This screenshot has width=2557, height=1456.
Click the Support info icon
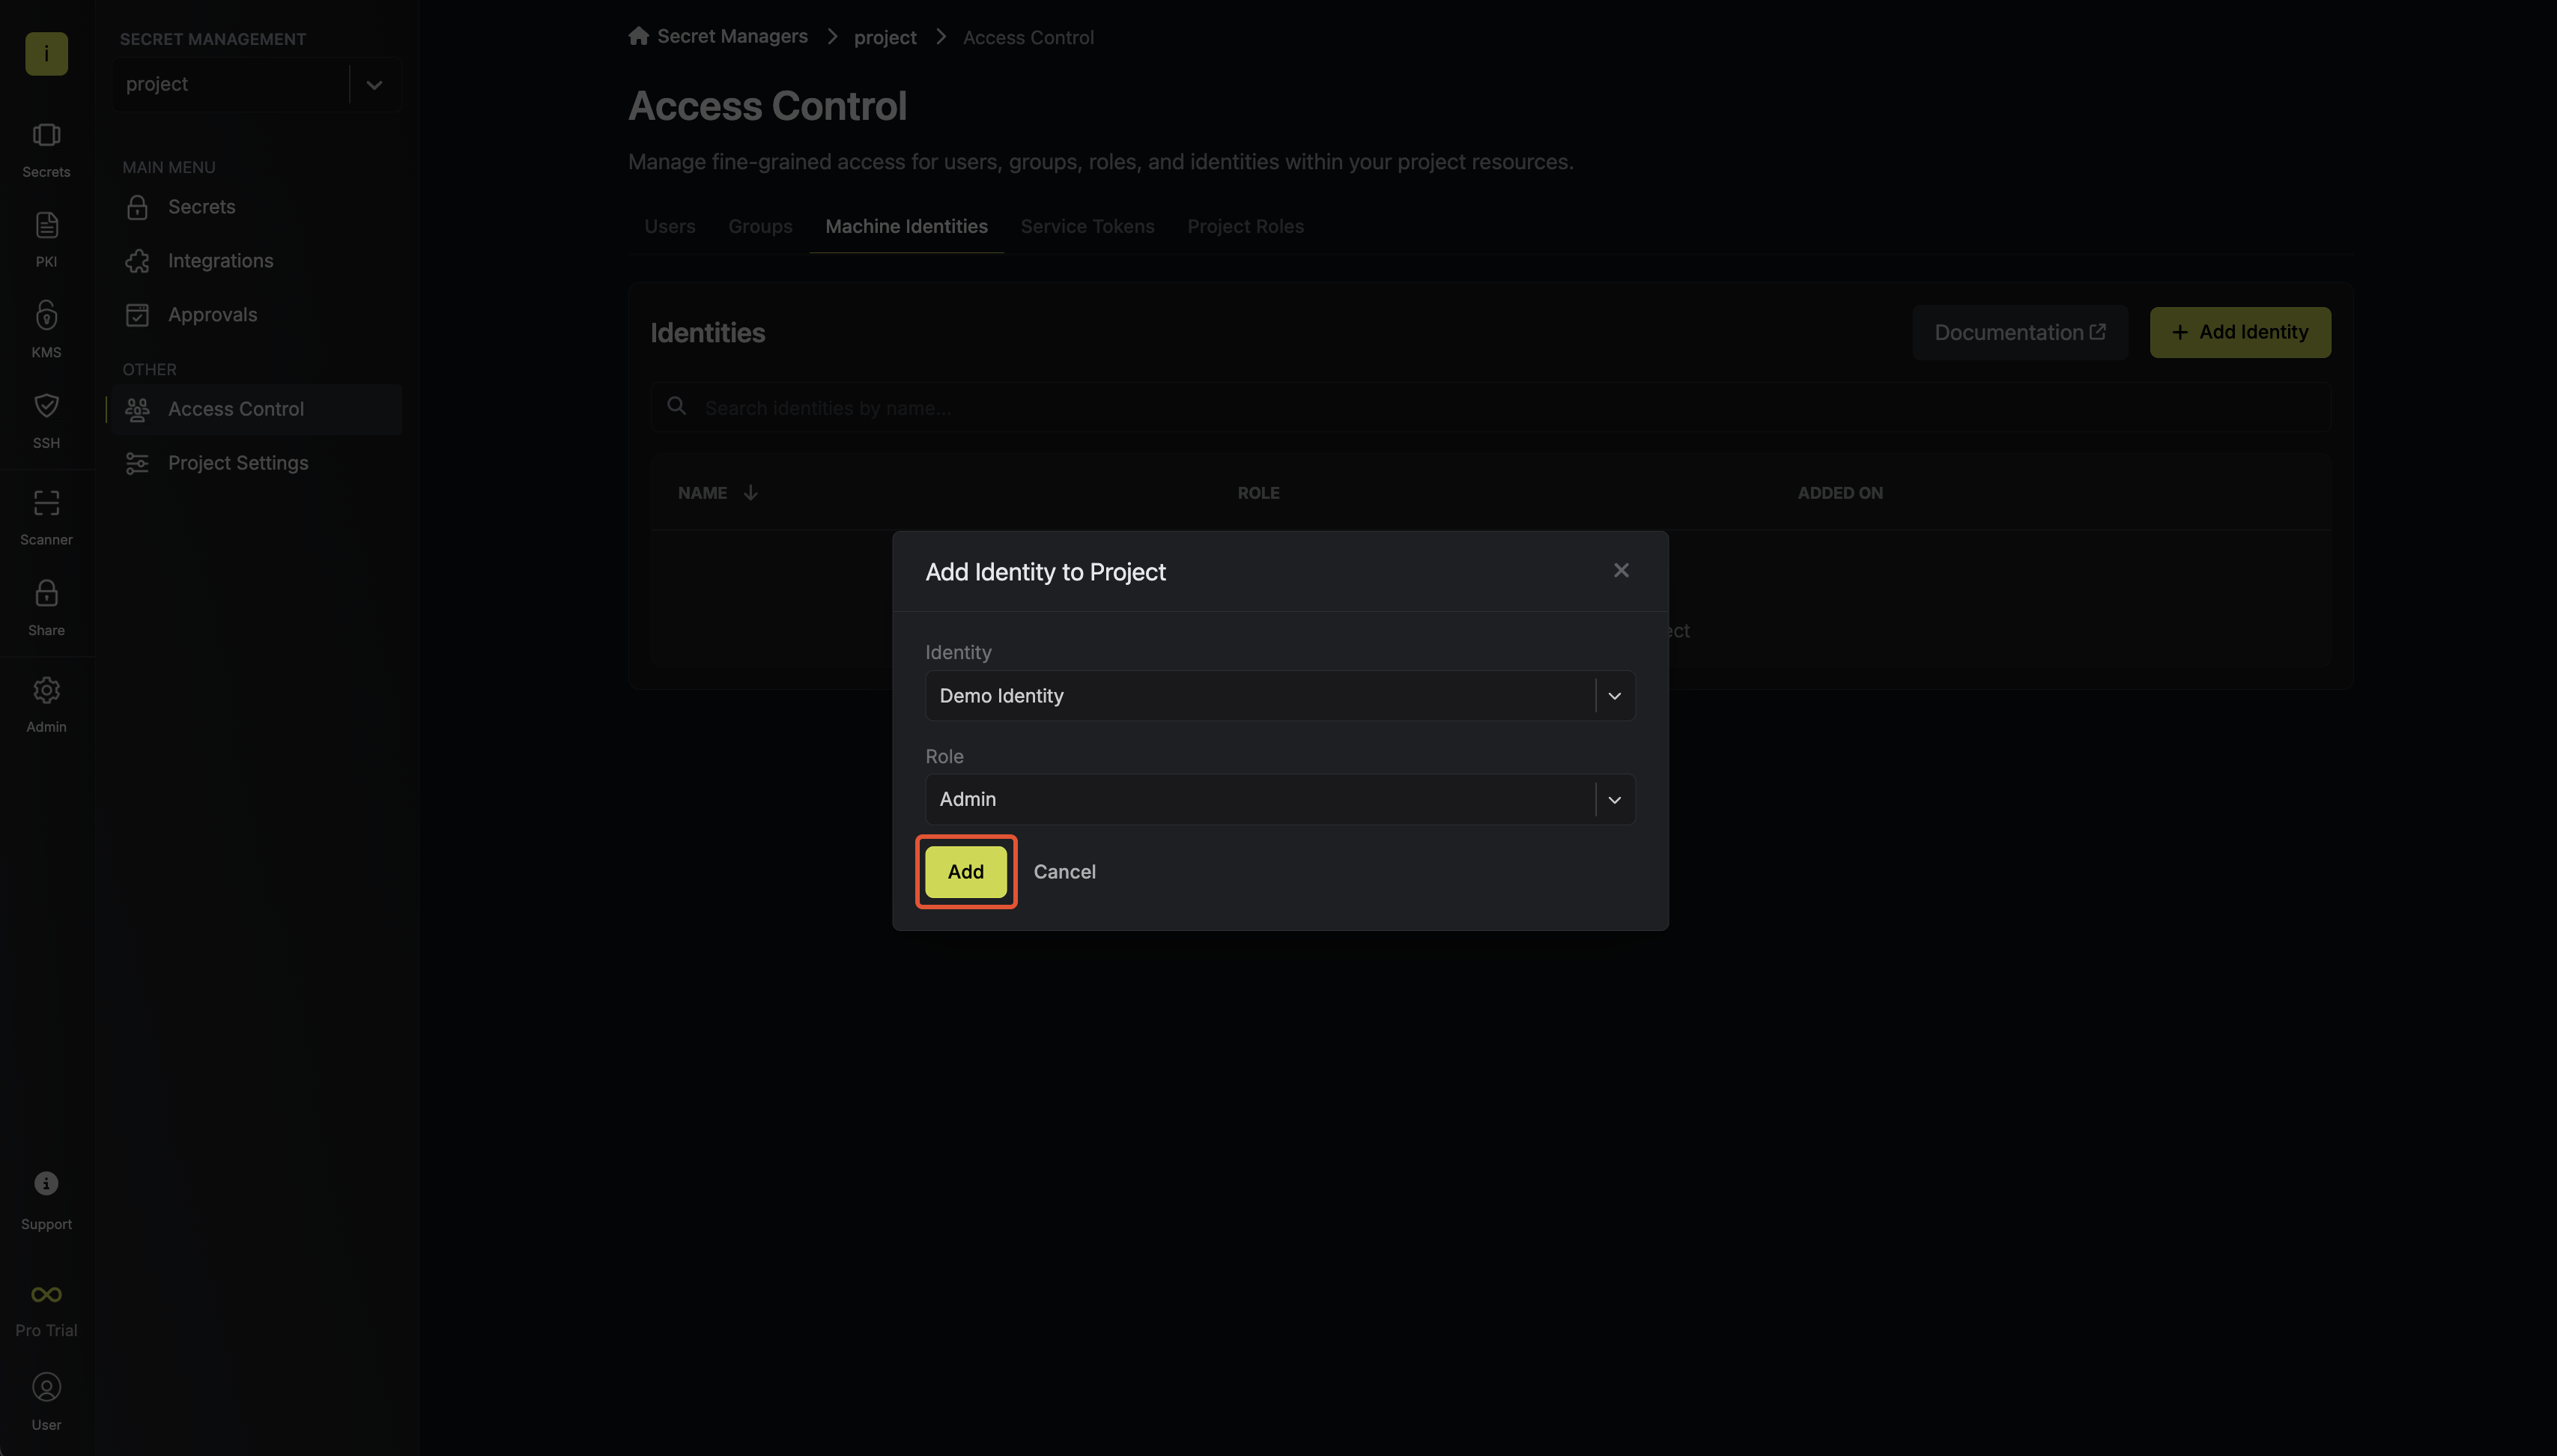click(46, 1184)
